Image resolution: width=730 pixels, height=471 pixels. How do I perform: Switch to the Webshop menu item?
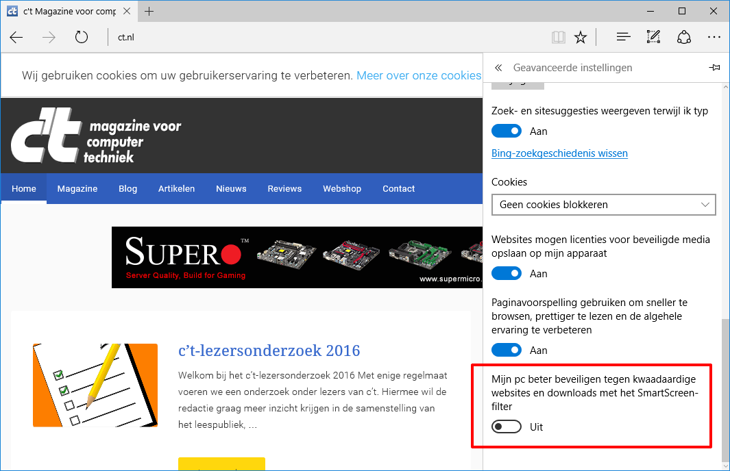tap(342, 188)
